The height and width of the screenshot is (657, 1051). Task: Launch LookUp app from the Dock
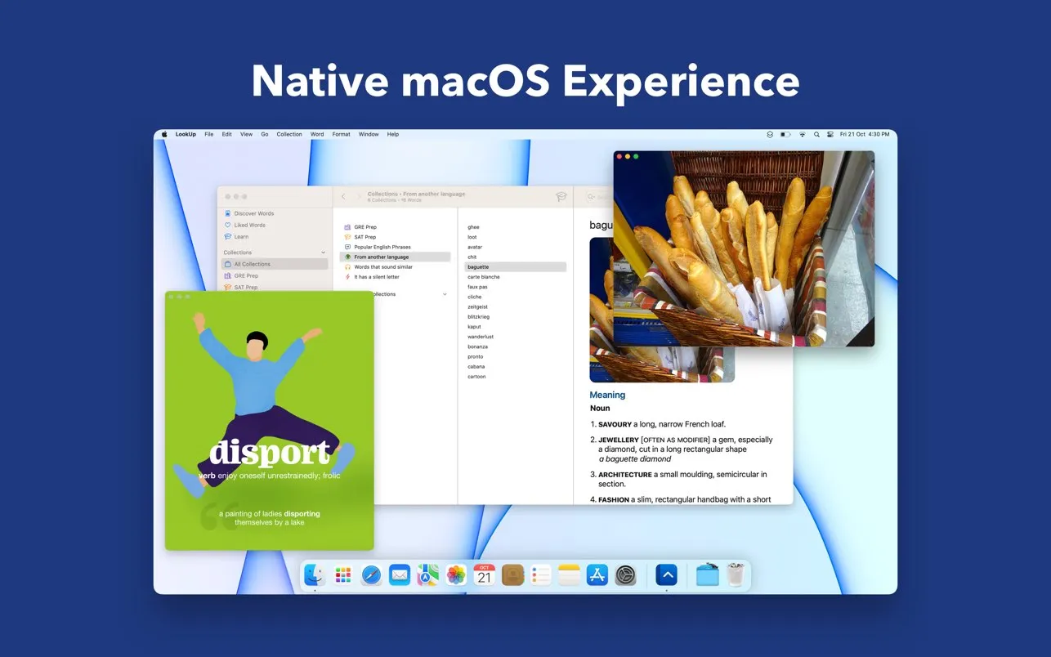(666, 575)
